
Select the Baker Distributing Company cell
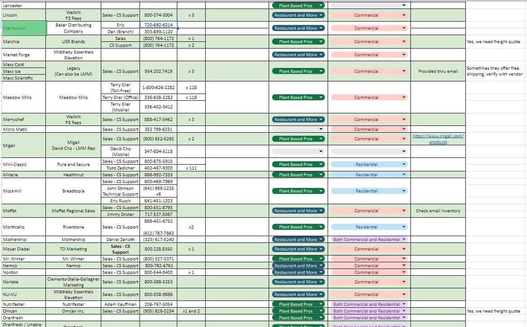(73, 28)
